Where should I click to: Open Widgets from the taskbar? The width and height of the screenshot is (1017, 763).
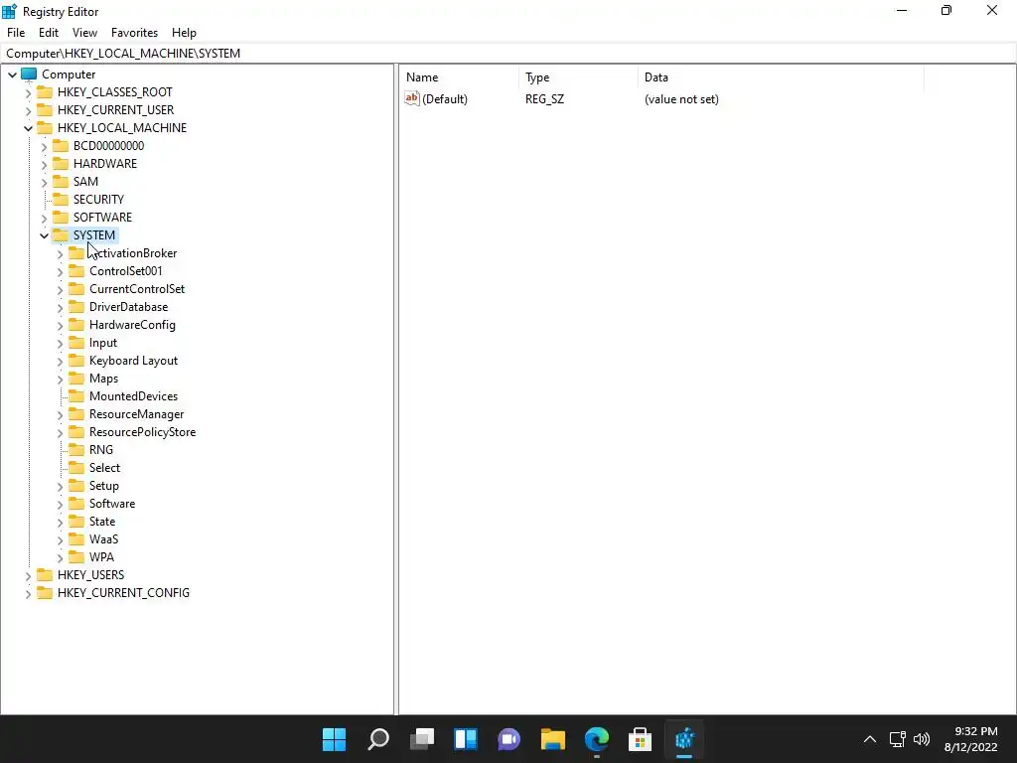pyautogui.click(x=466, y=739)
